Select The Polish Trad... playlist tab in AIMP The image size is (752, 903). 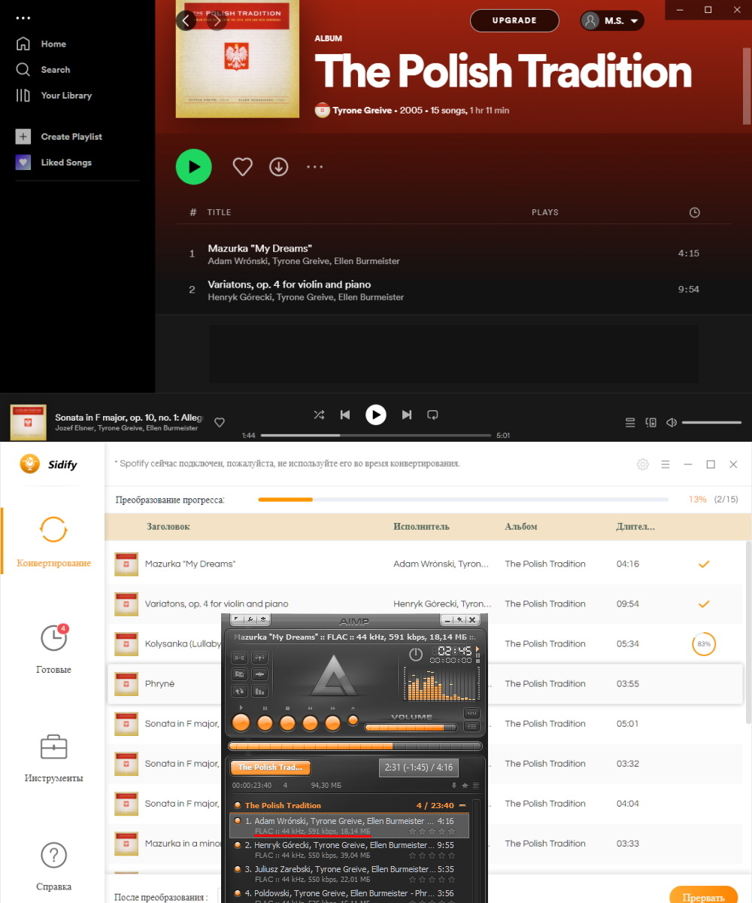271,768
